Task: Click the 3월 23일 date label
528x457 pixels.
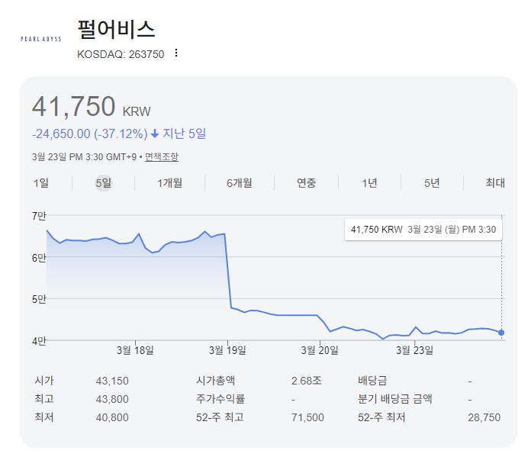Action: (414, 350)
